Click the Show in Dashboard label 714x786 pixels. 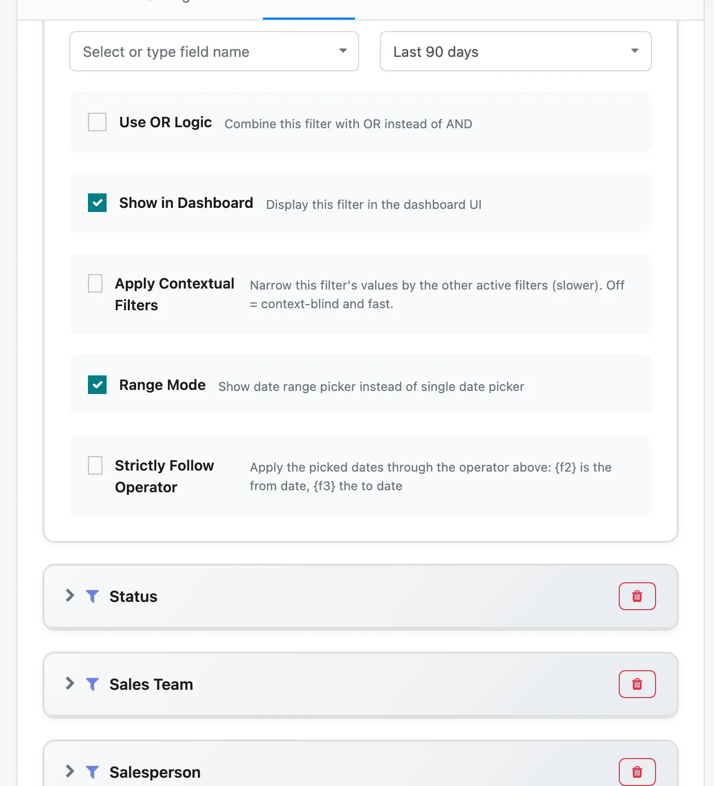point(186,203)
